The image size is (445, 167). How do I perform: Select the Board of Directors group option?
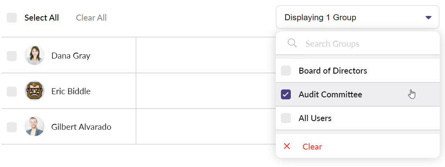coord(333,71)
